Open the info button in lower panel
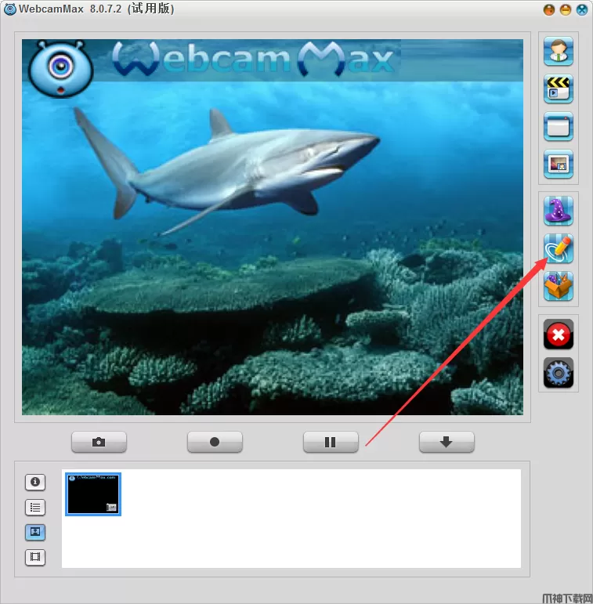The width and height of the screenshot is (593, 604). (35, 482)
